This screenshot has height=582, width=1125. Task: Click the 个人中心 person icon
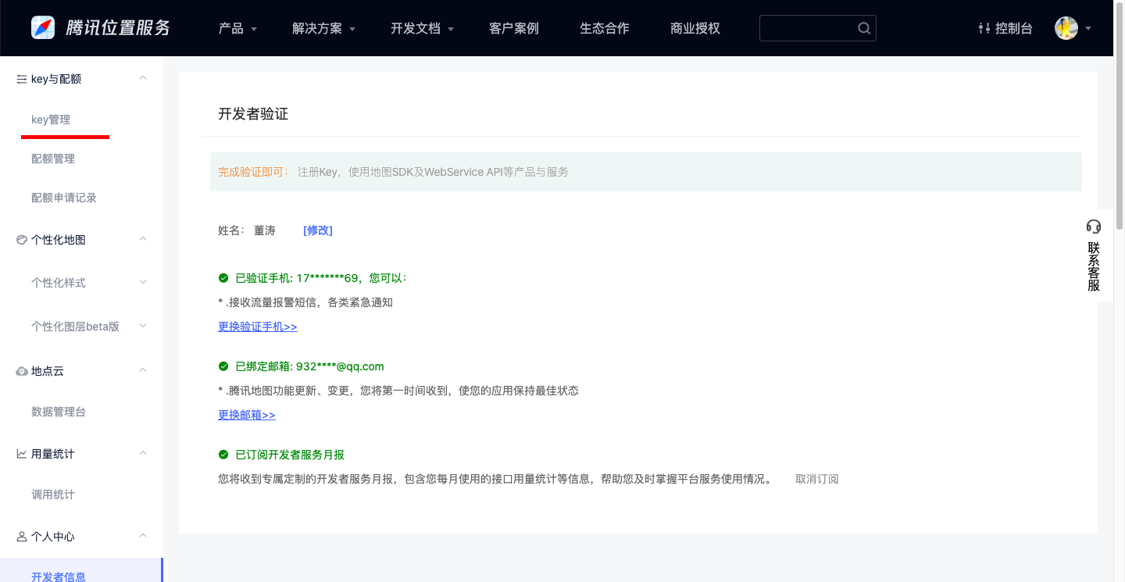(x=21, y=537)
